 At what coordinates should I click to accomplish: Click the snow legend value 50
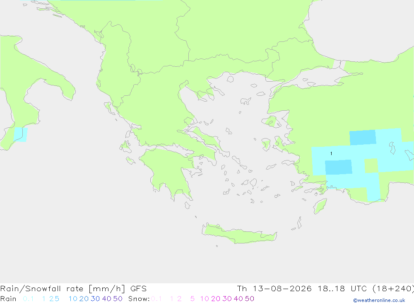pyautogui.click(x=250, y=299)
